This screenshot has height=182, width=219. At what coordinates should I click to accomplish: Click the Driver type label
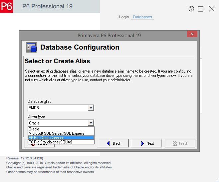36,116
